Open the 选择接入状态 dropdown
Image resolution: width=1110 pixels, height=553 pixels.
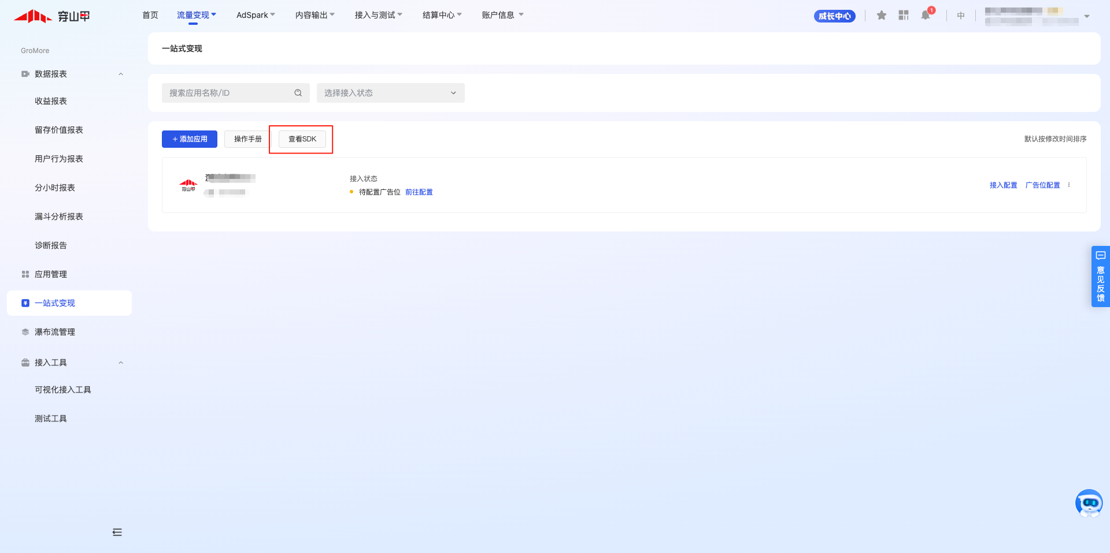pos(390,93)
